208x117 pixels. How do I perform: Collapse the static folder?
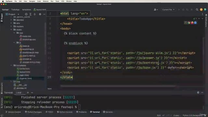coord(11,30)
